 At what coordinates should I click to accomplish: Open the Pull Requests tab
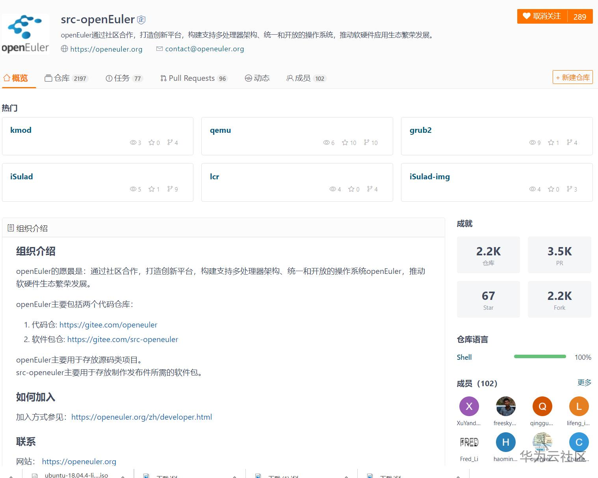tap(193, 78)
